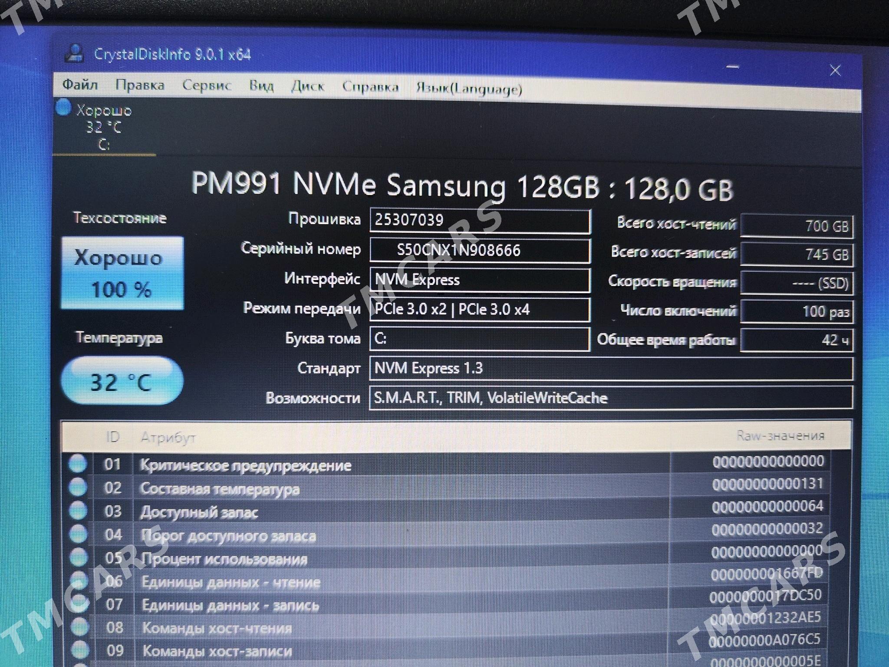Click the ID column header

tap(112, 437)
